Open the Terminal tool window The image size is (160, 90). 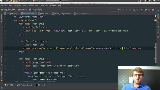(x=40, y=85)
